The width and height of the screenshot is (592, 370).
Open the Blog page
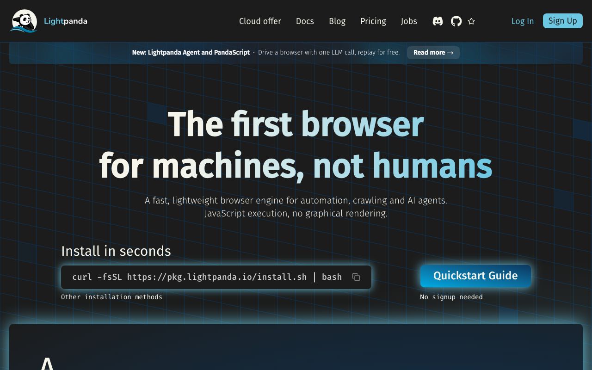(337, 21)
